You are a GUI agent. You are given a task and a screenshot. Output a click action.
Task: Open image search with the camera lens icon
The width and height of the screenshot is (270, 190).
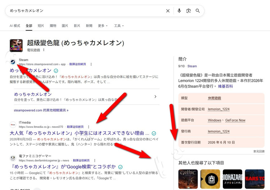click(189, 11)
